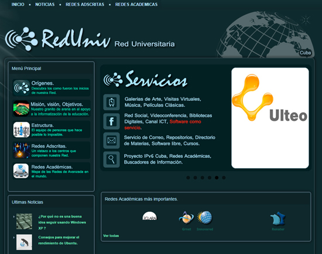The width and height of the screenshot is (322, 254).
Task: Click the Facebook social network icon
Action: pyautogui.click(x=111, y=121)
